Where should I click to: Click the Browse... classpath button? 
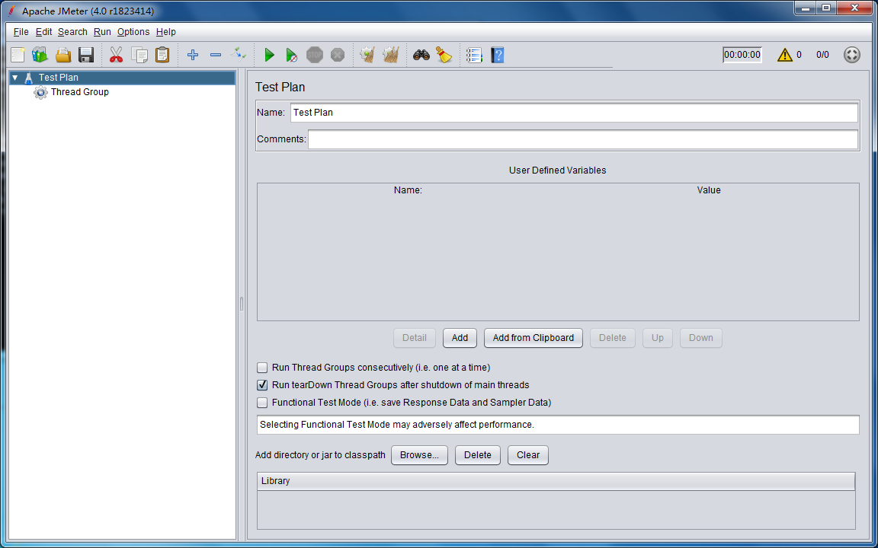coord(419,455)
